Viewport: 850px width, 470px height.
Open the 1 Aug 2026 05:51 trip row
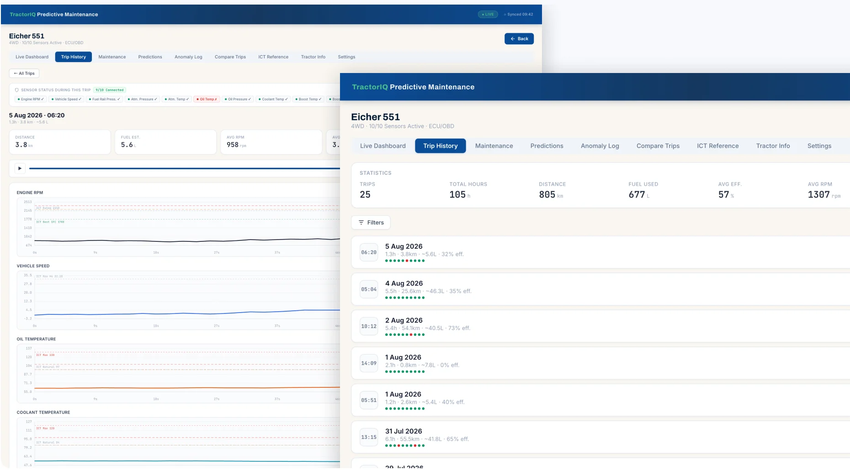(600, 400)
